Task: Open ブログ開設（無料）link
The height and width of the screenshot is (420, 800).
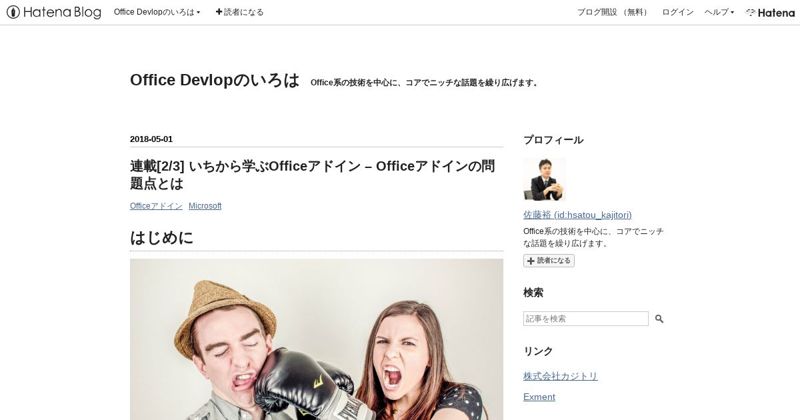Action: [x=614, y=12]
